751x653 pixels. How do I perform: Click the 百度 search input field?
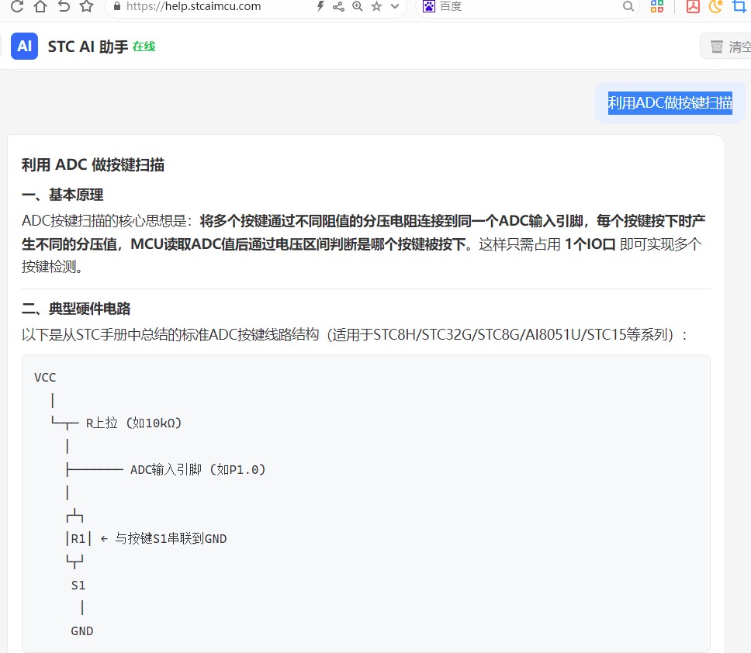[529, 6]
